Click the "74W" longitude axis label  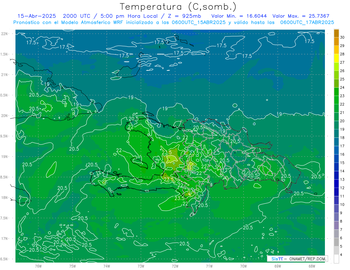coord(107,266)
